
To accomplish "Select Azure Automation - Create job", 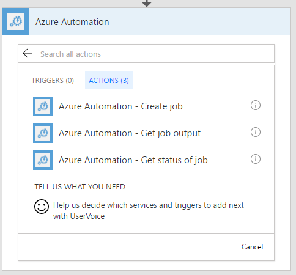I will 120,106.
